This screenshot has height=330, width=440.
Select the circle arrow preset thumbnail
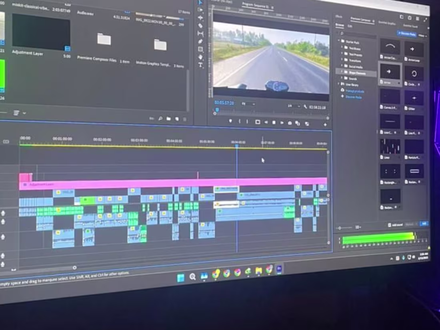[x=414, y=74]
